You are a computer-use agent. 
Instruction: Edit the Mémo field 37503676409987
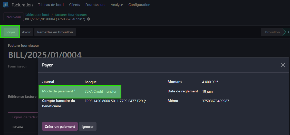coord(216,101)
